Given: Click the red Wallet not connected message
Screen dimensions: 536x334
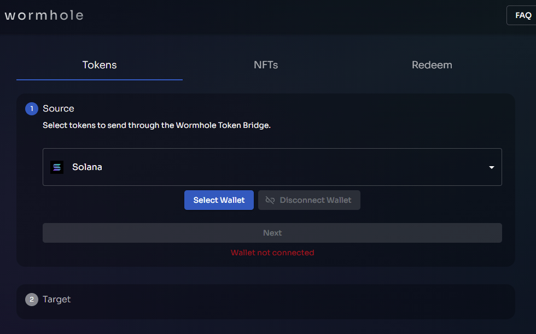Looking at the screenshot, I should click(272, 253).
